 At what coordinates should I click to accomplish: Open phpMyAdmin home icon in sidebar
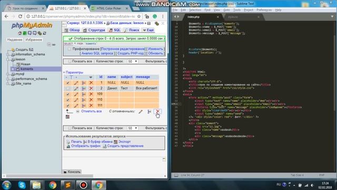[x=20, y=33]
